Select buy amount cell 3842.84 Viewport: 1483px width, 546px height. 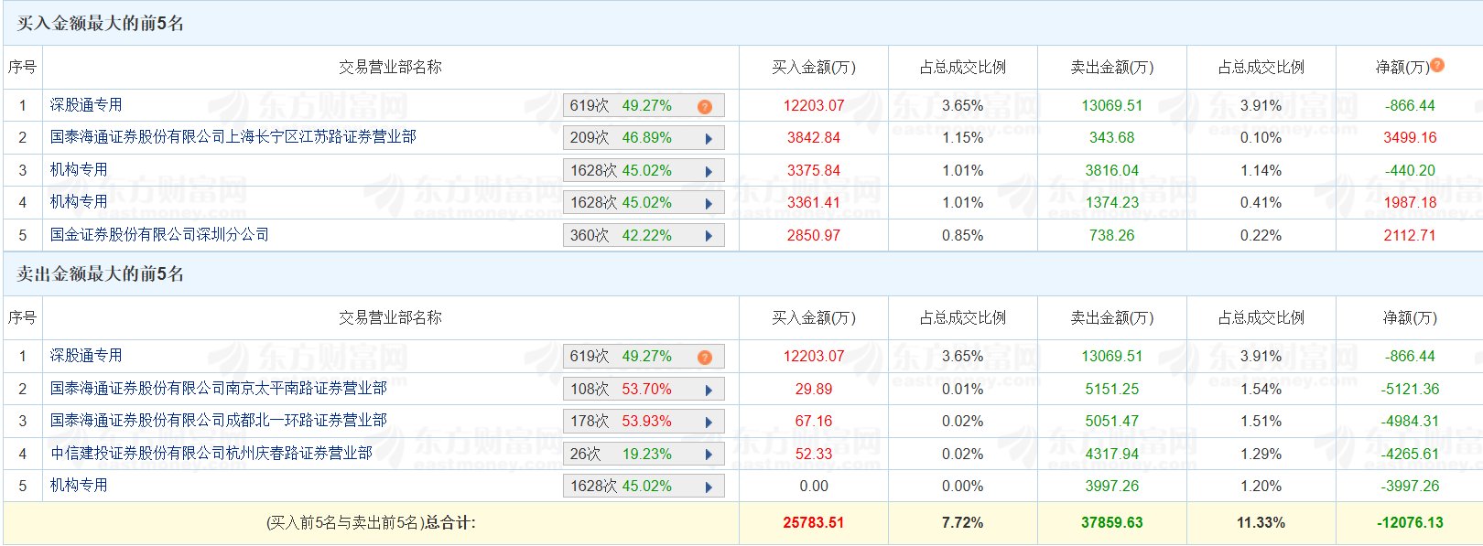(814, 138)
